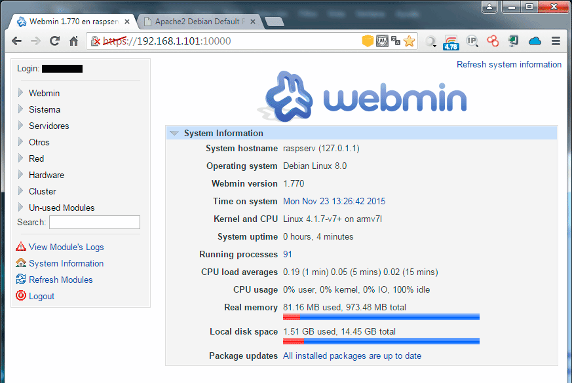Click the Real memory usage bar
This screenshot has height=383, width=572.
tap(381, 317)
